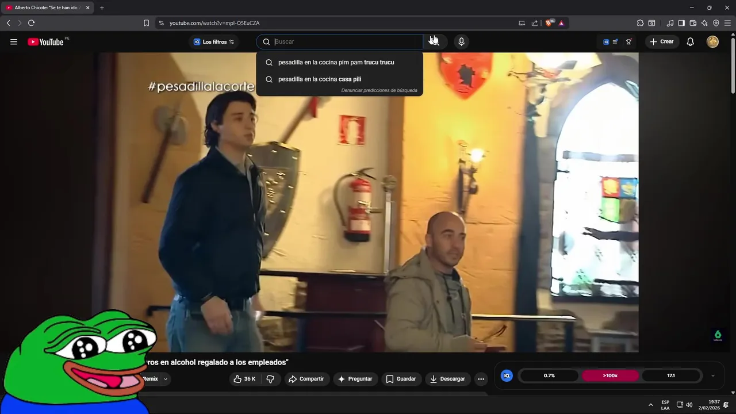Open the Brave Wallet icon

(x=693, y=23)
